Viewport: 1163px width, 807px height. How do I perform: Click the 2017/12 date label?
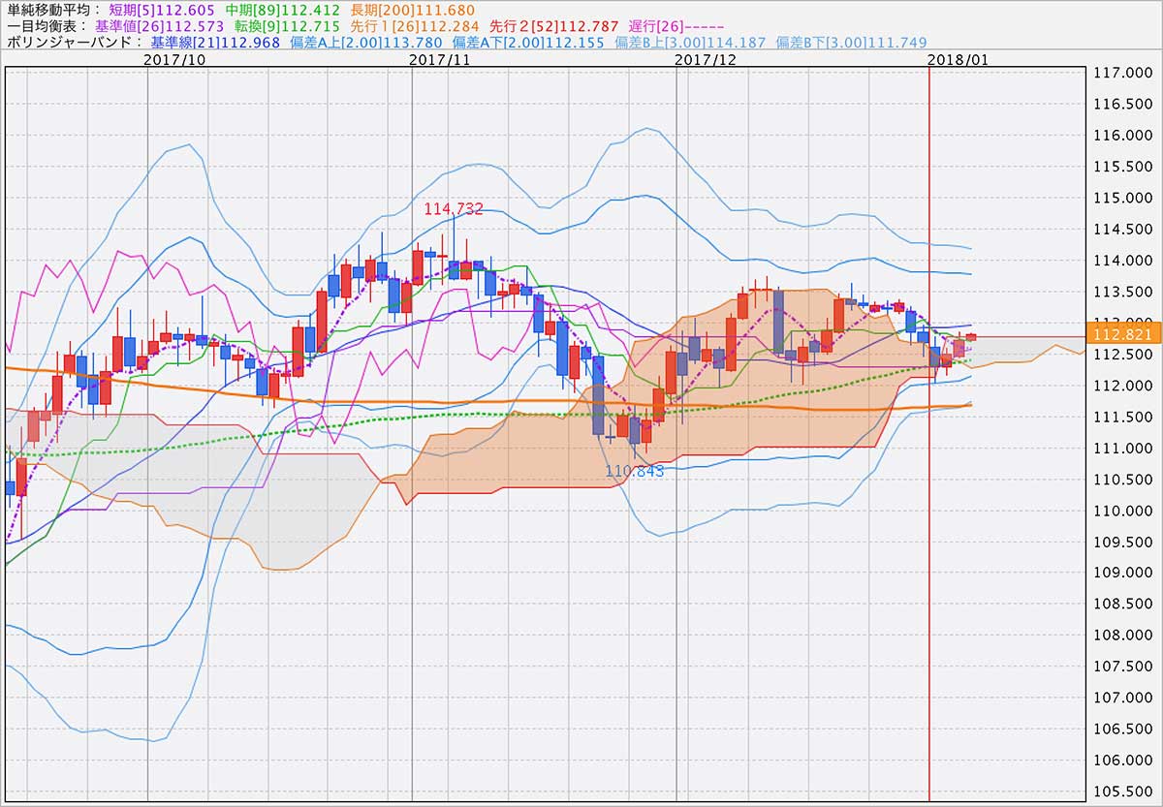point(706,59)
